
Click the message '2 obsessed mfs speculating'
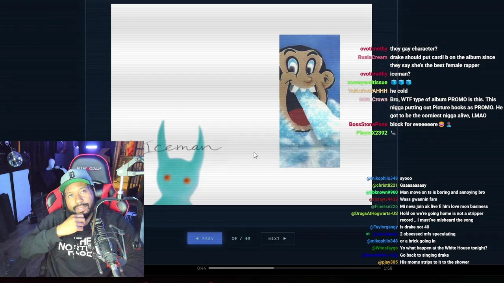tap(428, 234)
